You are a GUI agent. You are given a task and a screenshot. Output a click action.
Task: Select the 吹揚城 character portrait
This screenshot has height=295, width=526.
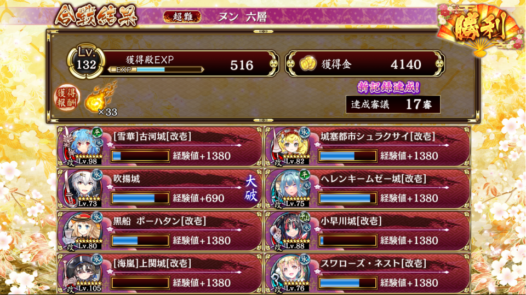point(82,189)
